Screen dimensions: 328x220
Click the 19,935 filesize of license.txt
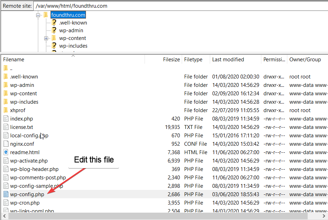[172, 127]
